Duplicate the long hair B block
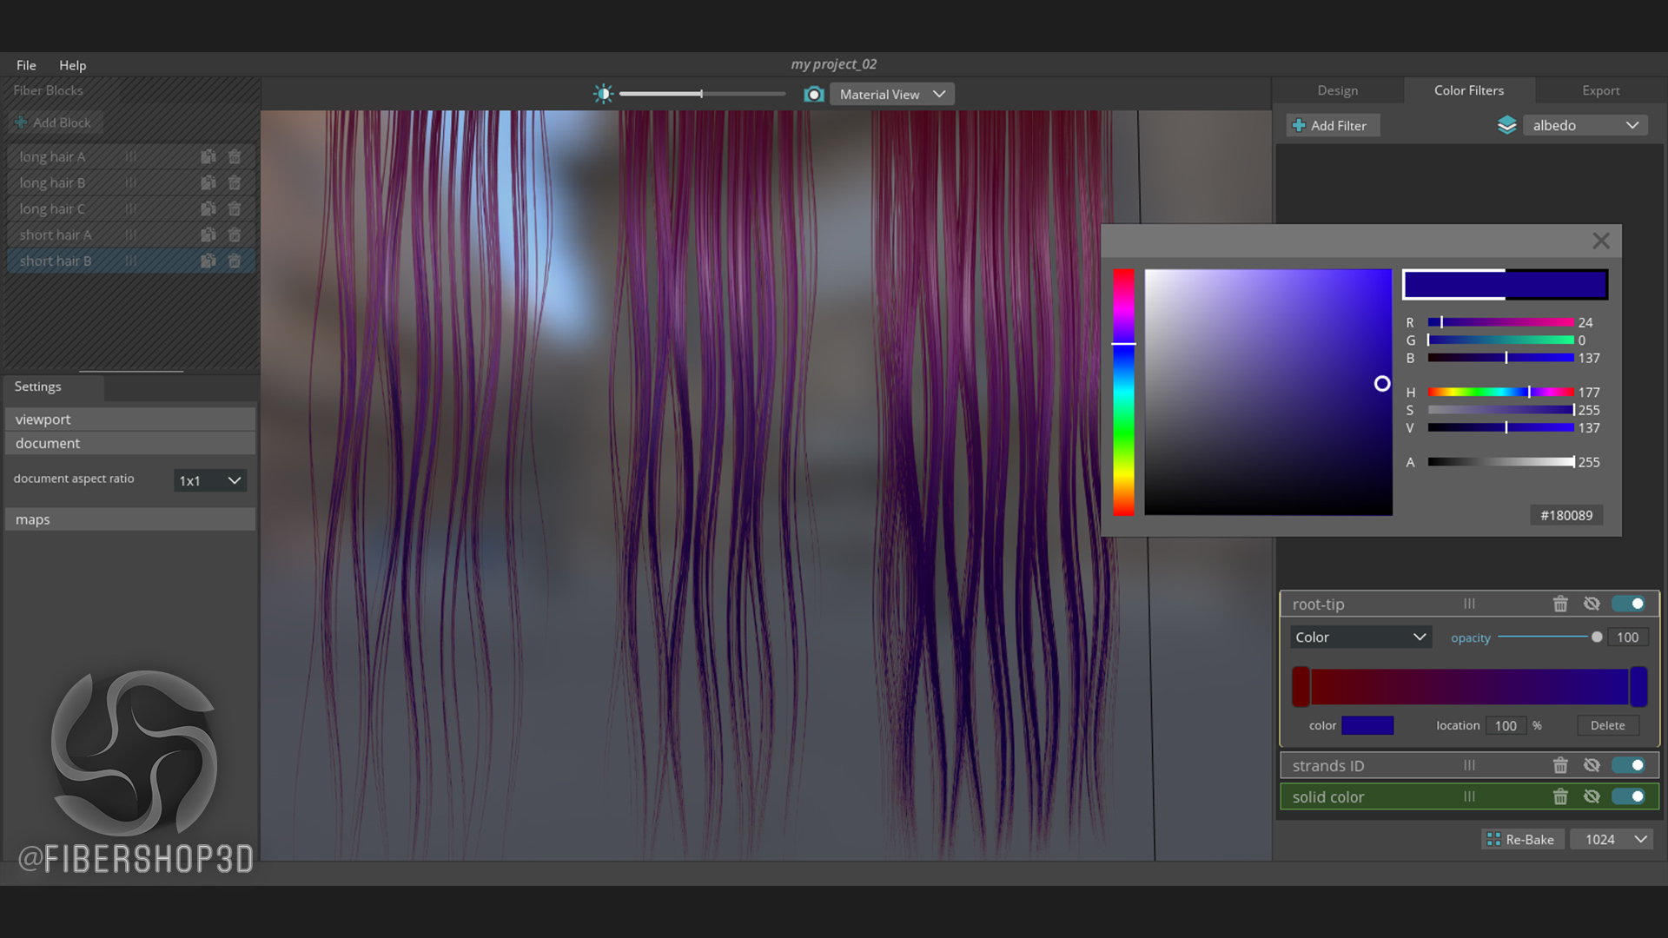 point(208,183)
